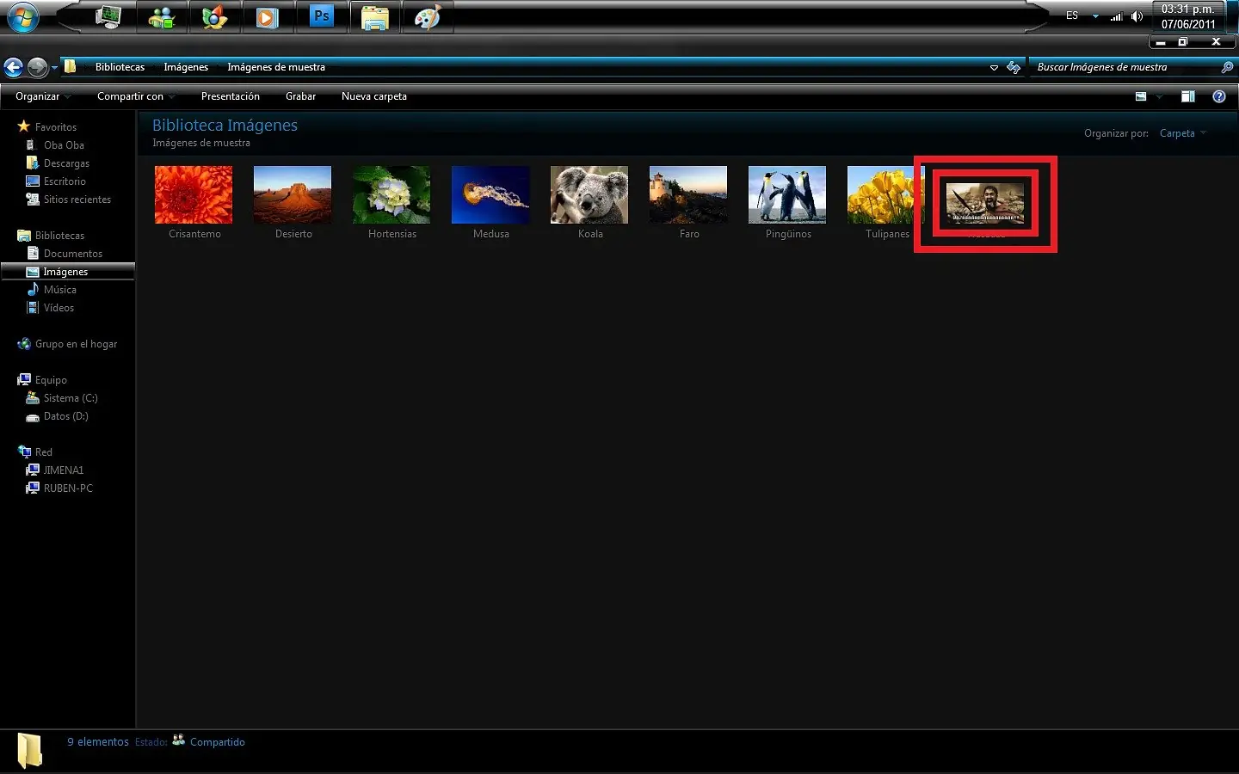The image size is (1239, 774).
Task: Open the Windows Start orb
Action: point(23,17)
